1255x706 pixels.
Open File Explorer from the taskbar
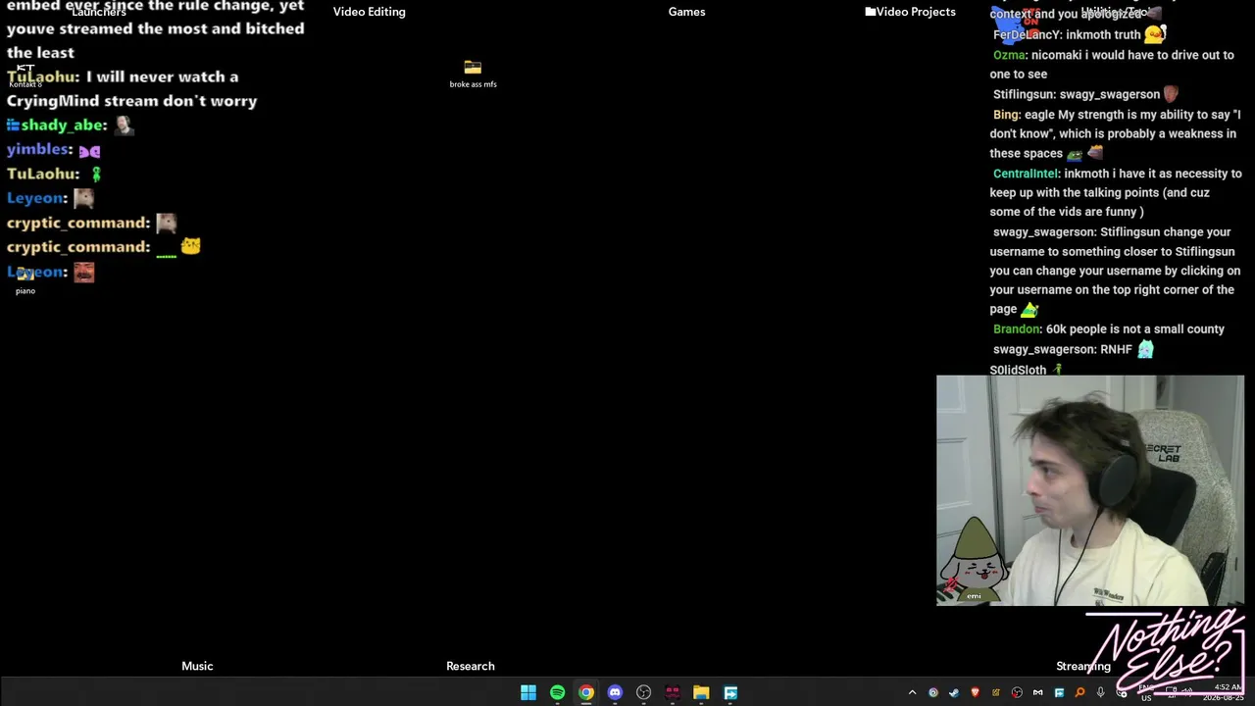tap(701, 692)
